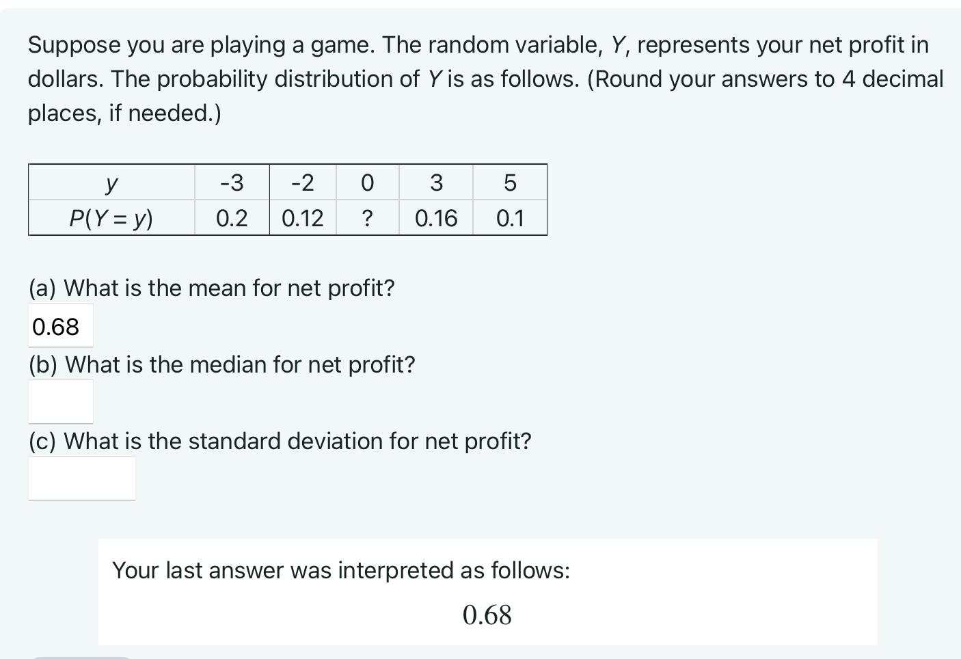Click the value -3 in the table
The width and height of the screenshot is (961, 659).
(x=232, y=182)
